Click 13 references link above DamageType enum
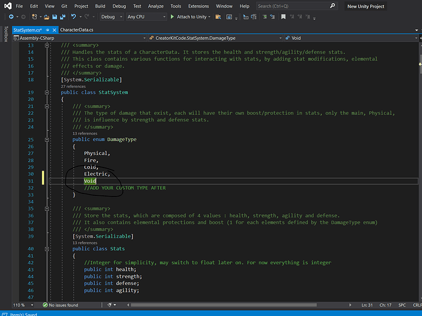This screenshot has width=422, height=316. (85, 133)
